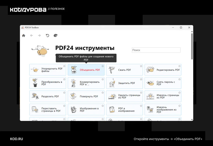Favorite Защитить PDF with its star

[x=141, y=79]
